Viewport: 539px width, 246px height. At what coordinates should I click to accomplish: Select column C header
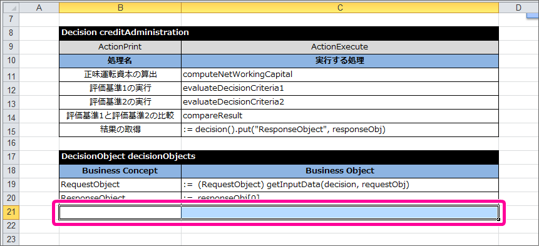click(x=340, y=8)
